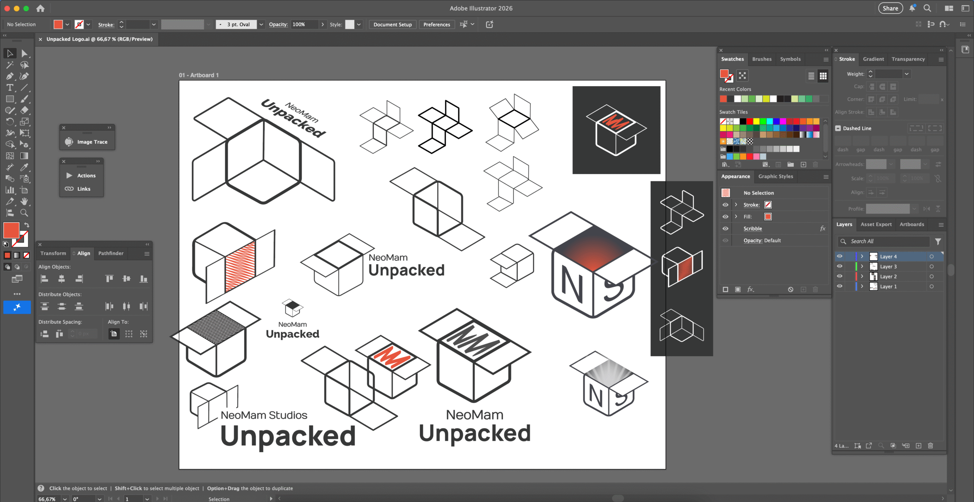Delete selected layer with trash icon
The image size is (974, 502).
pyautogui.click(x=930, y=446)
